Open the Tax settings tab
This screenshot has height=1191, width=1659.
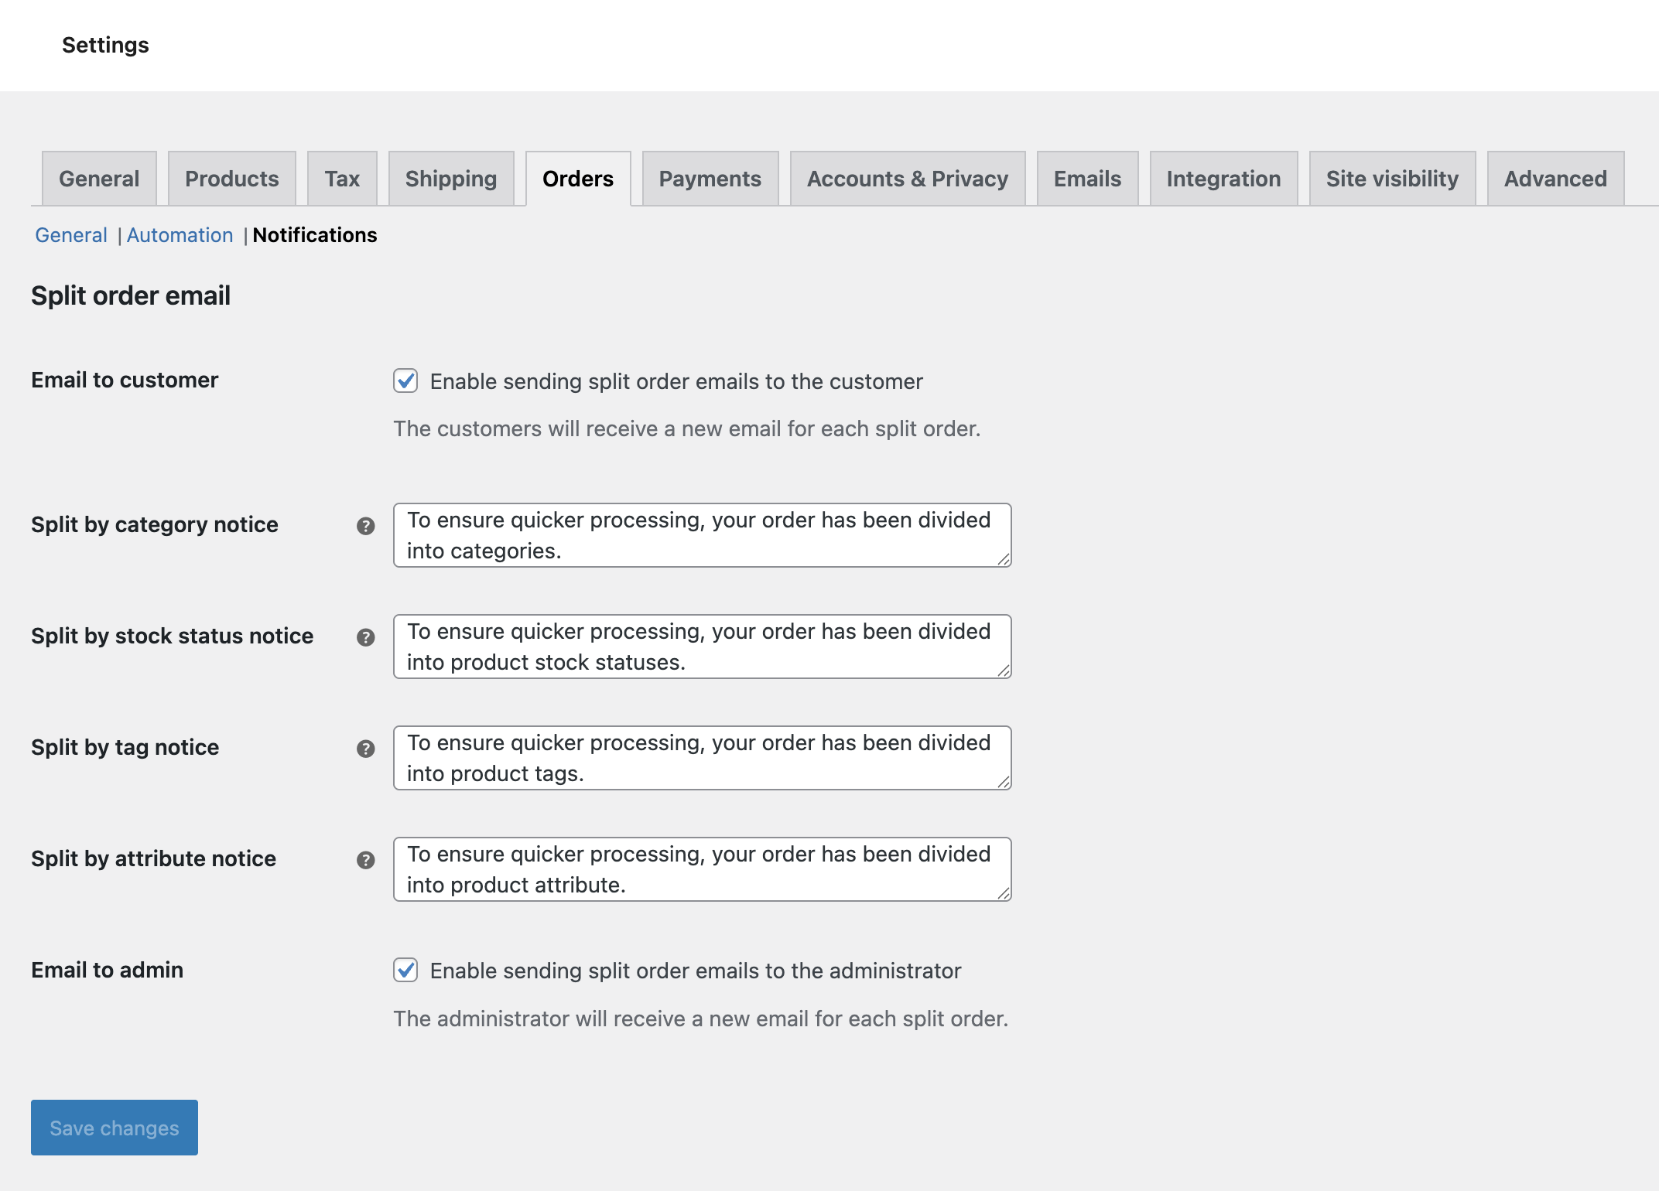(x=342, y=179)
